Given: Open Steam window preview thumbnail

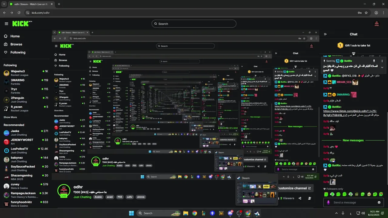Looking at the screenshot, I should pos(257,193).
